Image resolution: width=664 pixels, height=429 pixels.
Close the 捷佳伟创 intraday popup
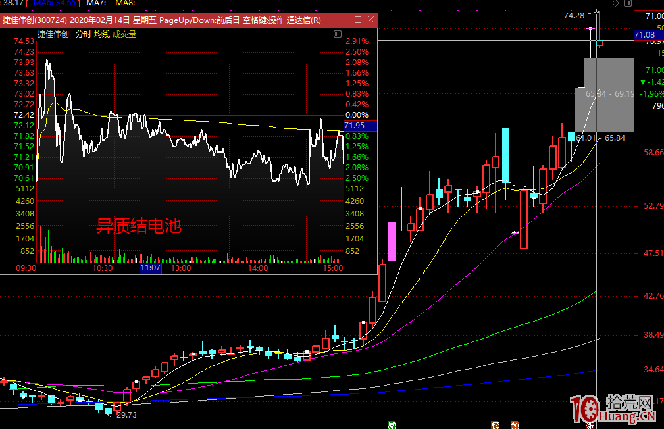coord(370,20)
